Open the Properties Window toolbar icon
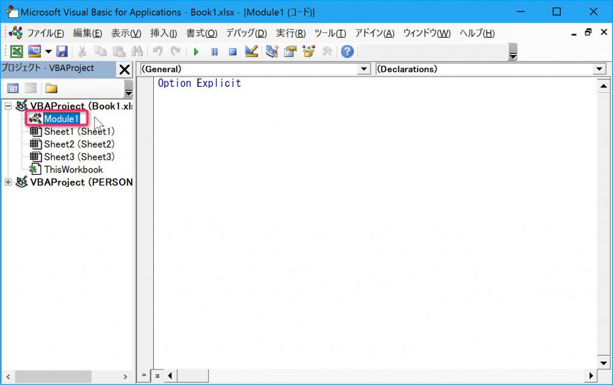The image size is (613, 385). pyautogui.click(x=290, y=51)
